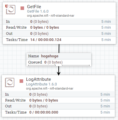Click the left queue count threshold bar
Image resolution: width=118 pixels, height=120 pixels.
point(42,65)
